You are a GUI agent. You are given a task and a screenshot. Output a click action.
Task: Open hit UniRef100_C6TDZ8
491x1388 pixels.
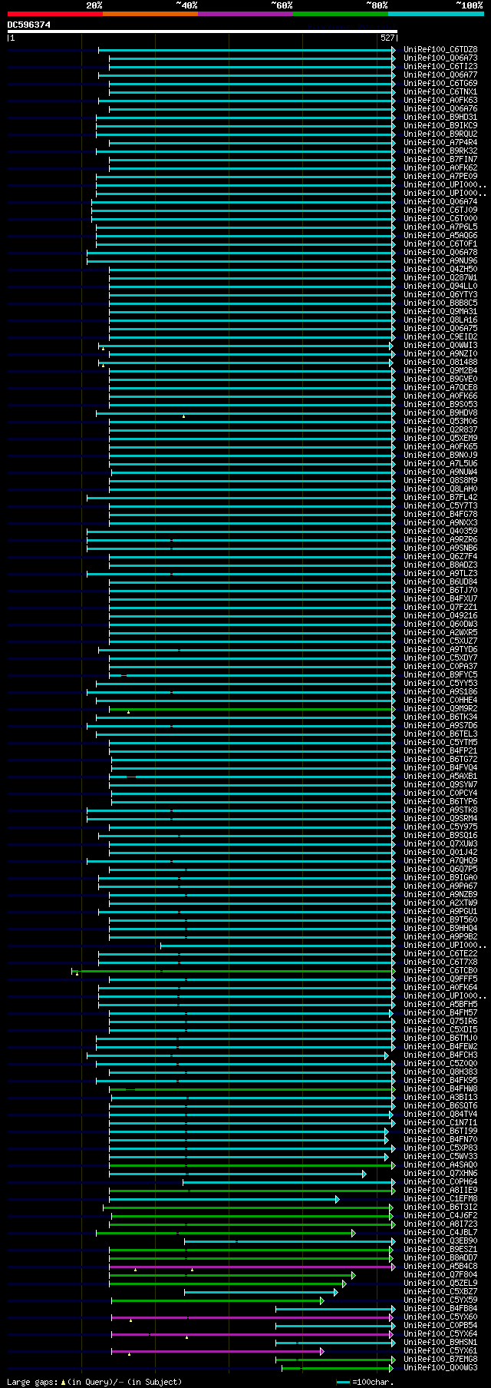(x=440, y=49)
